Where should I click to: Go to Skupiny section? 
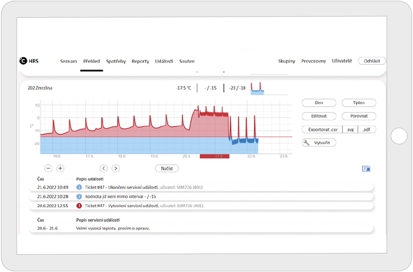point(287,61)
